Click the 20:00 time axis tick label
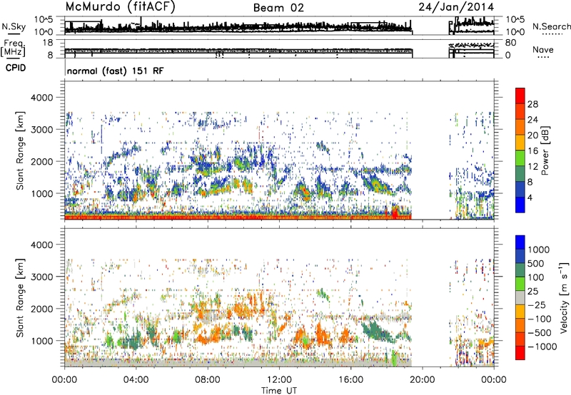This screenshot has height=395, width=571. pos(422,380)
